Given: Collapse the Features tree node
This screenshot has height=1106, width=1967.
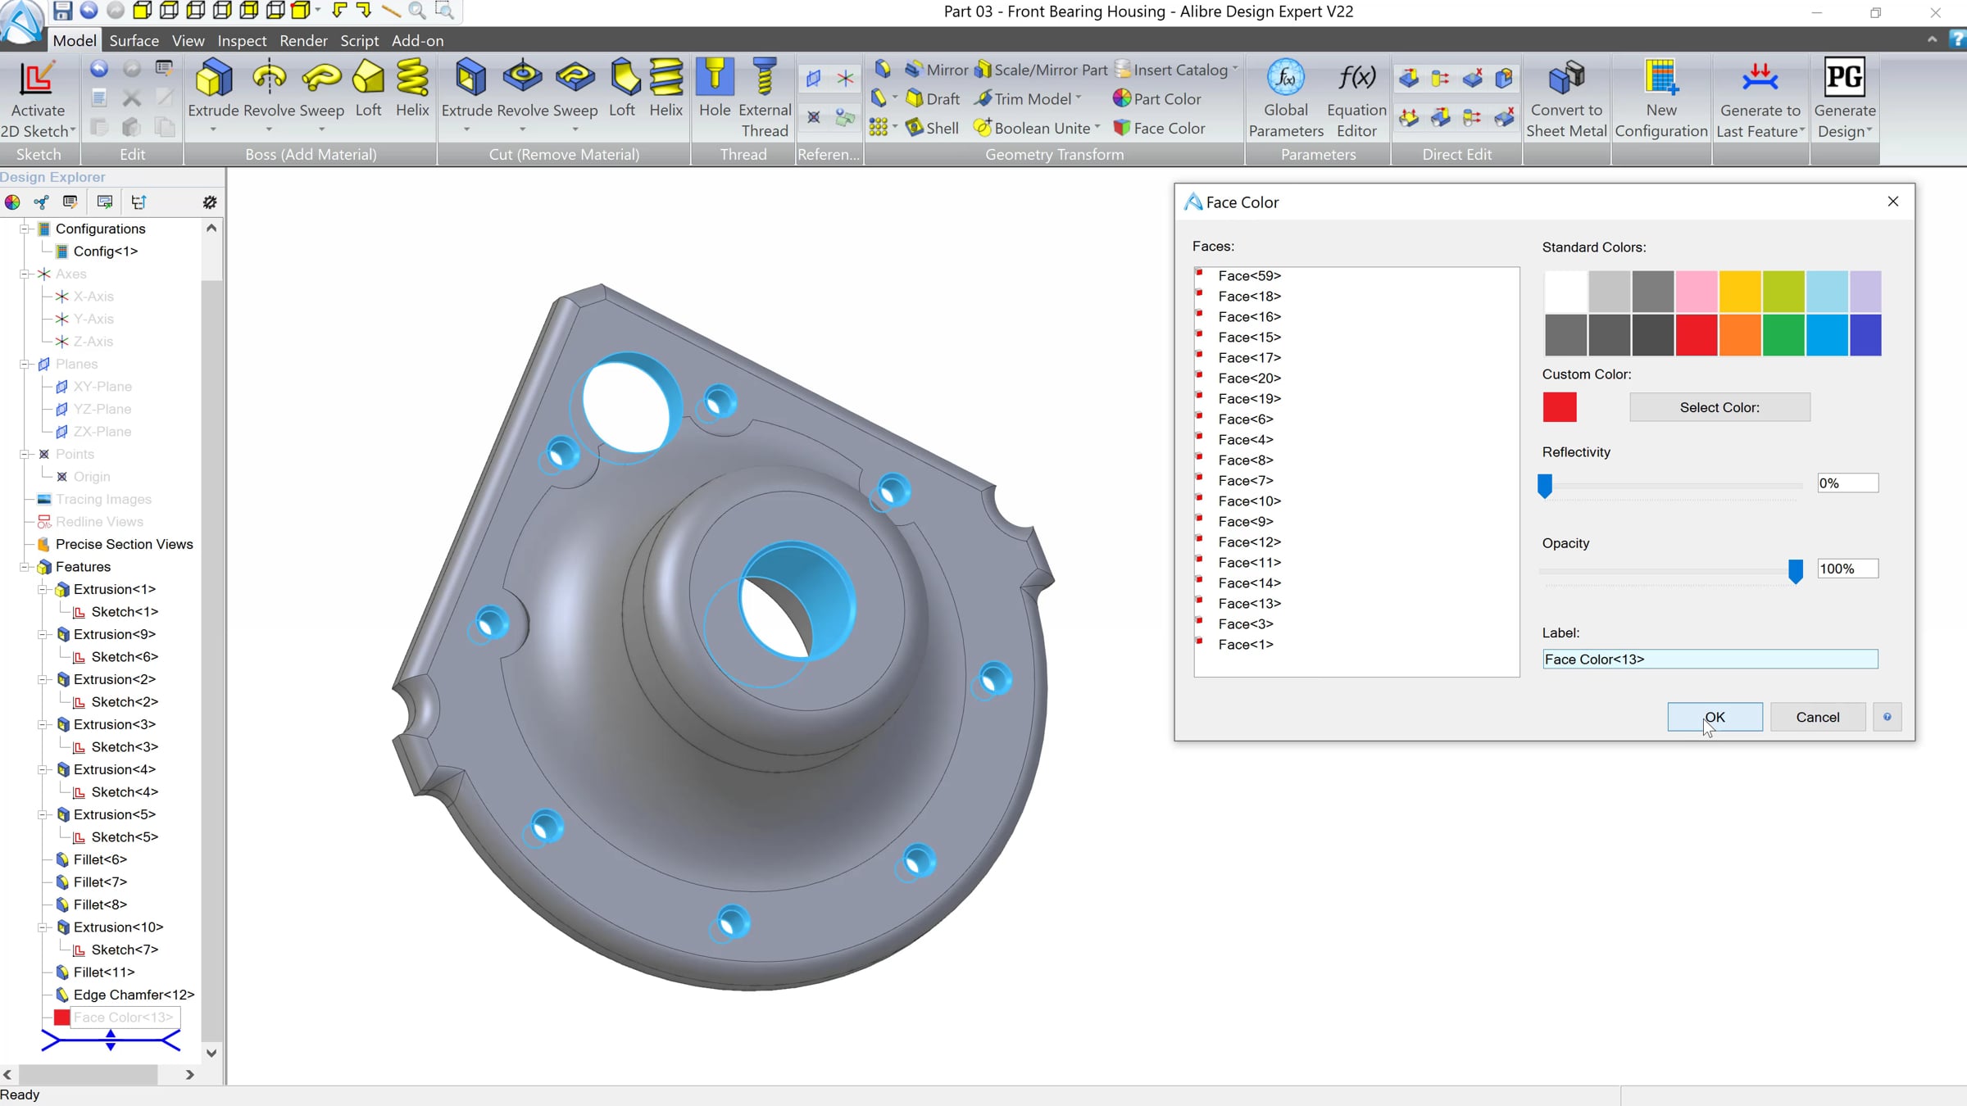Looking at the screenshot, I should [x=25, y=567].
